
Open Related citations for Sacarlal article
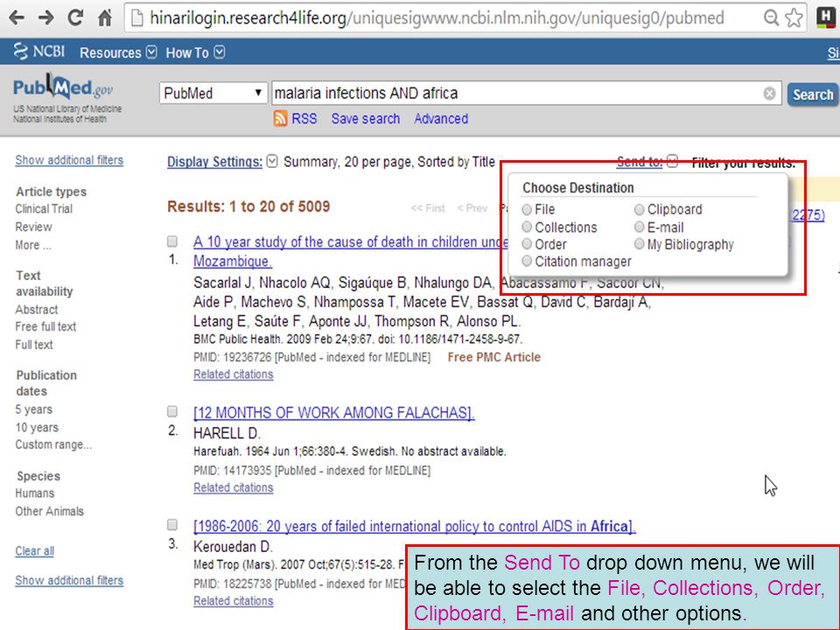[234, 374]
